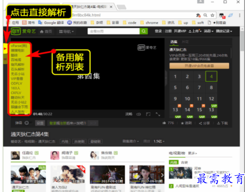Open 美人为馅2 video thumbnail
The image size is (248, 192).
click(x=68, y=174)
